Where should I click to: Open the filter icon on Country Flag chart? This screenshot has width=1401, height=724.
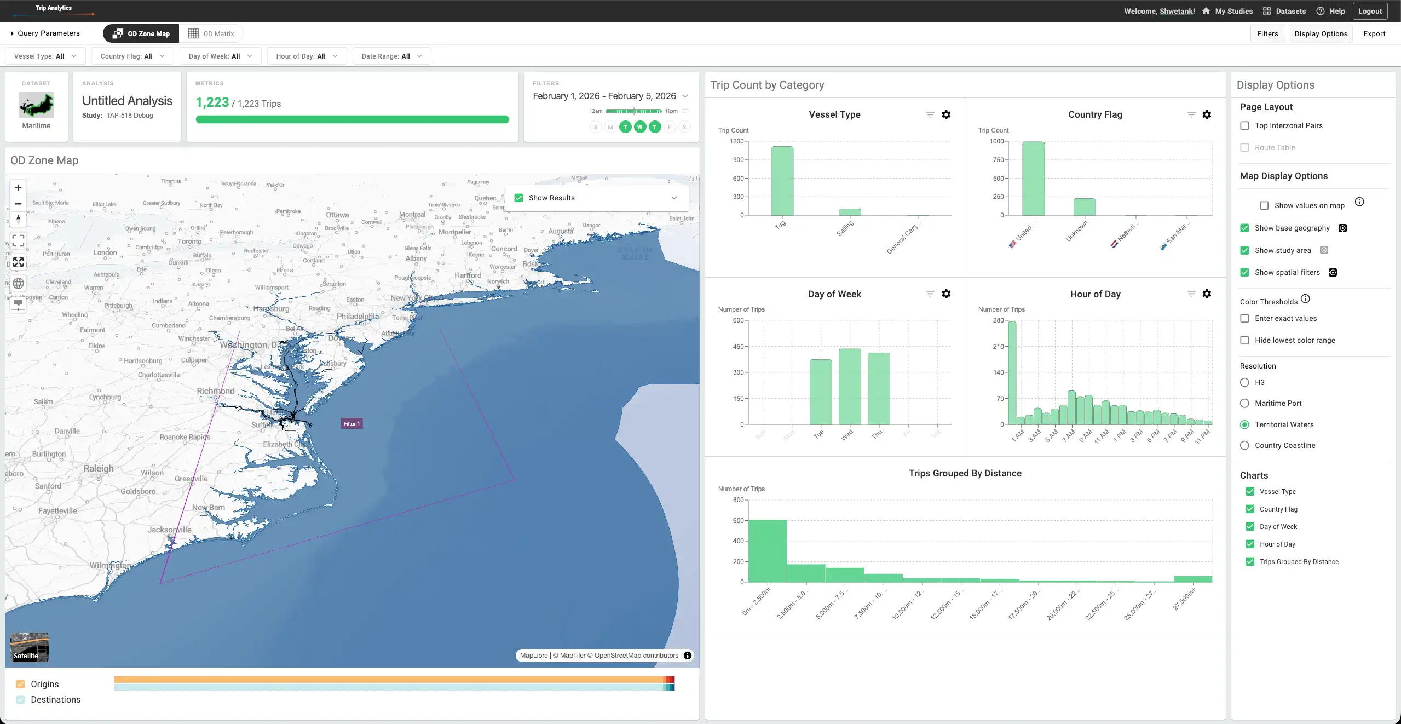point(1191,114)
